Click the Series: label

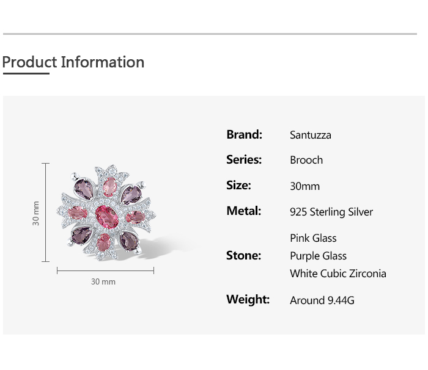pos(243,160)
